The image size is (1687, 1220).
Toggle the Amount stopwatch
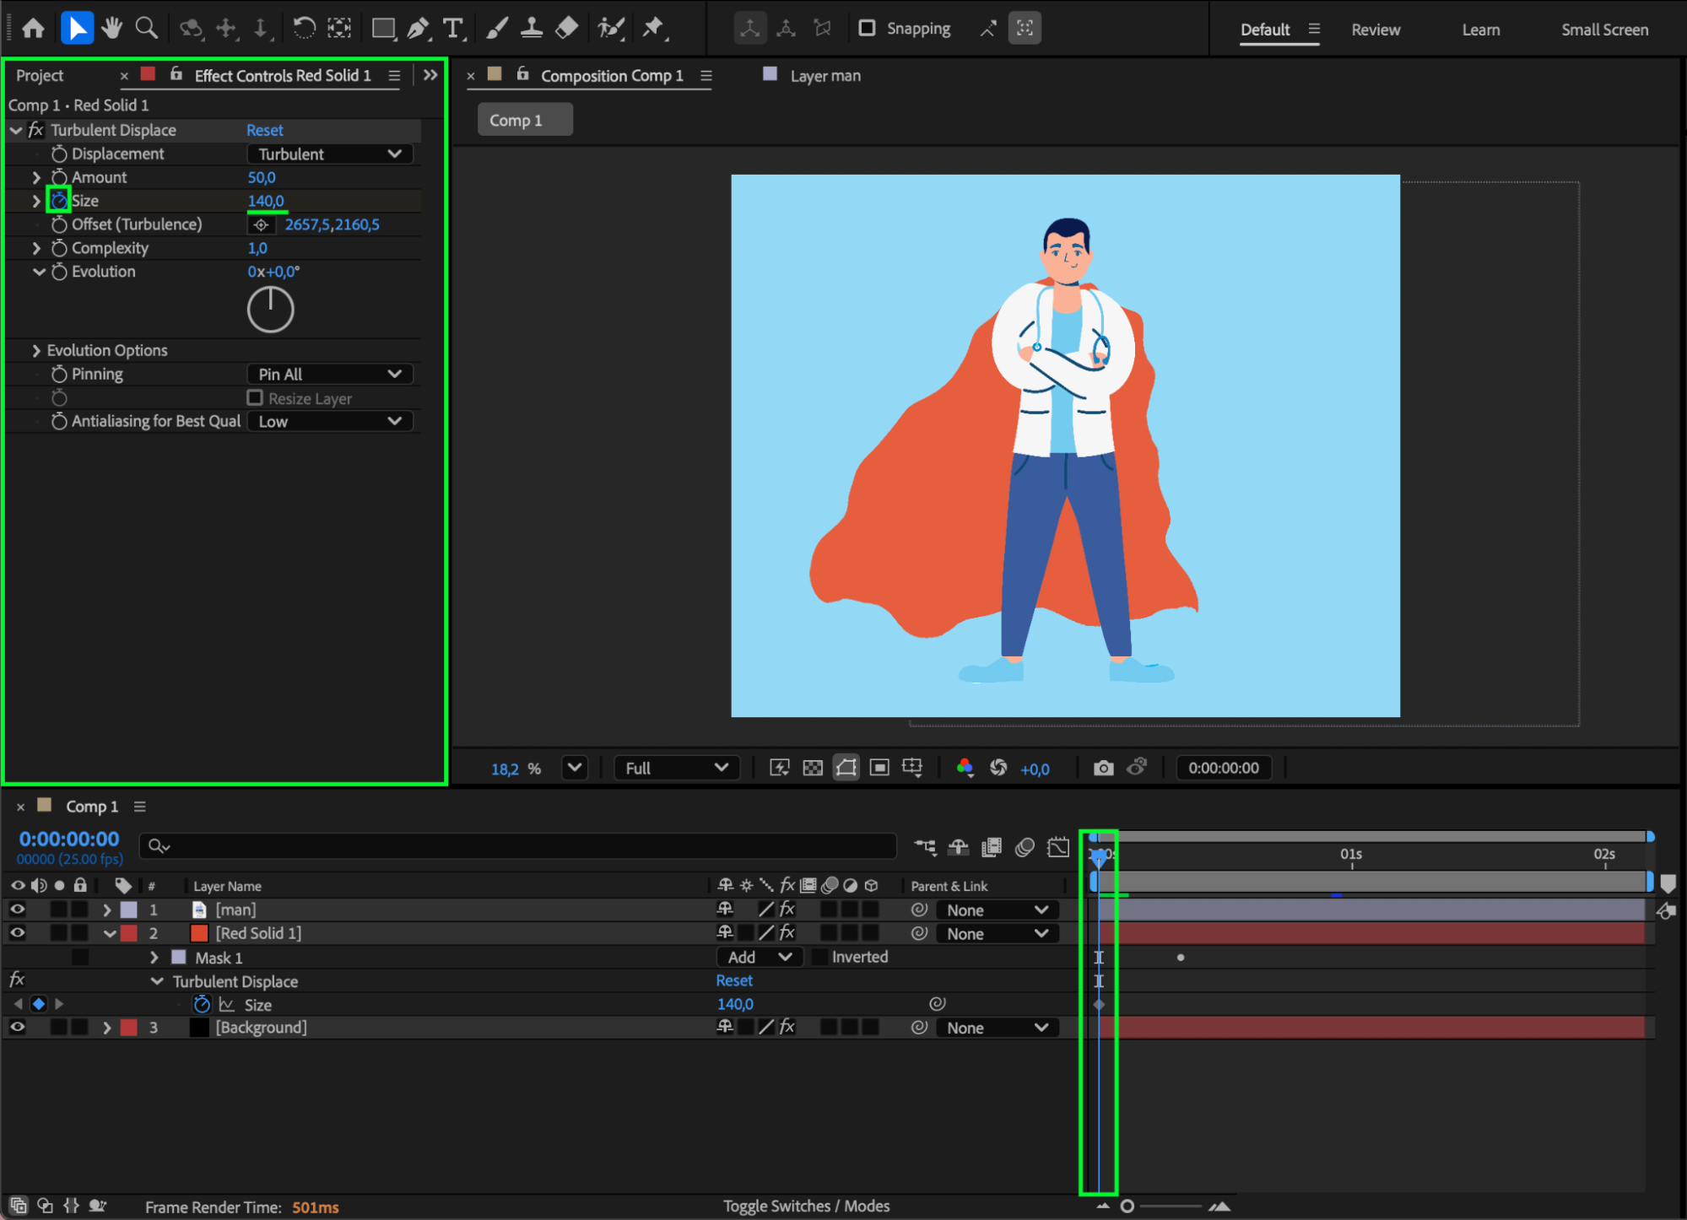[59, 177]
